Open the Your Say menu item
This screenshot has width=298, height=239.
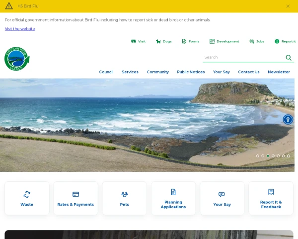pyautogui.click(x=222, y=72)
